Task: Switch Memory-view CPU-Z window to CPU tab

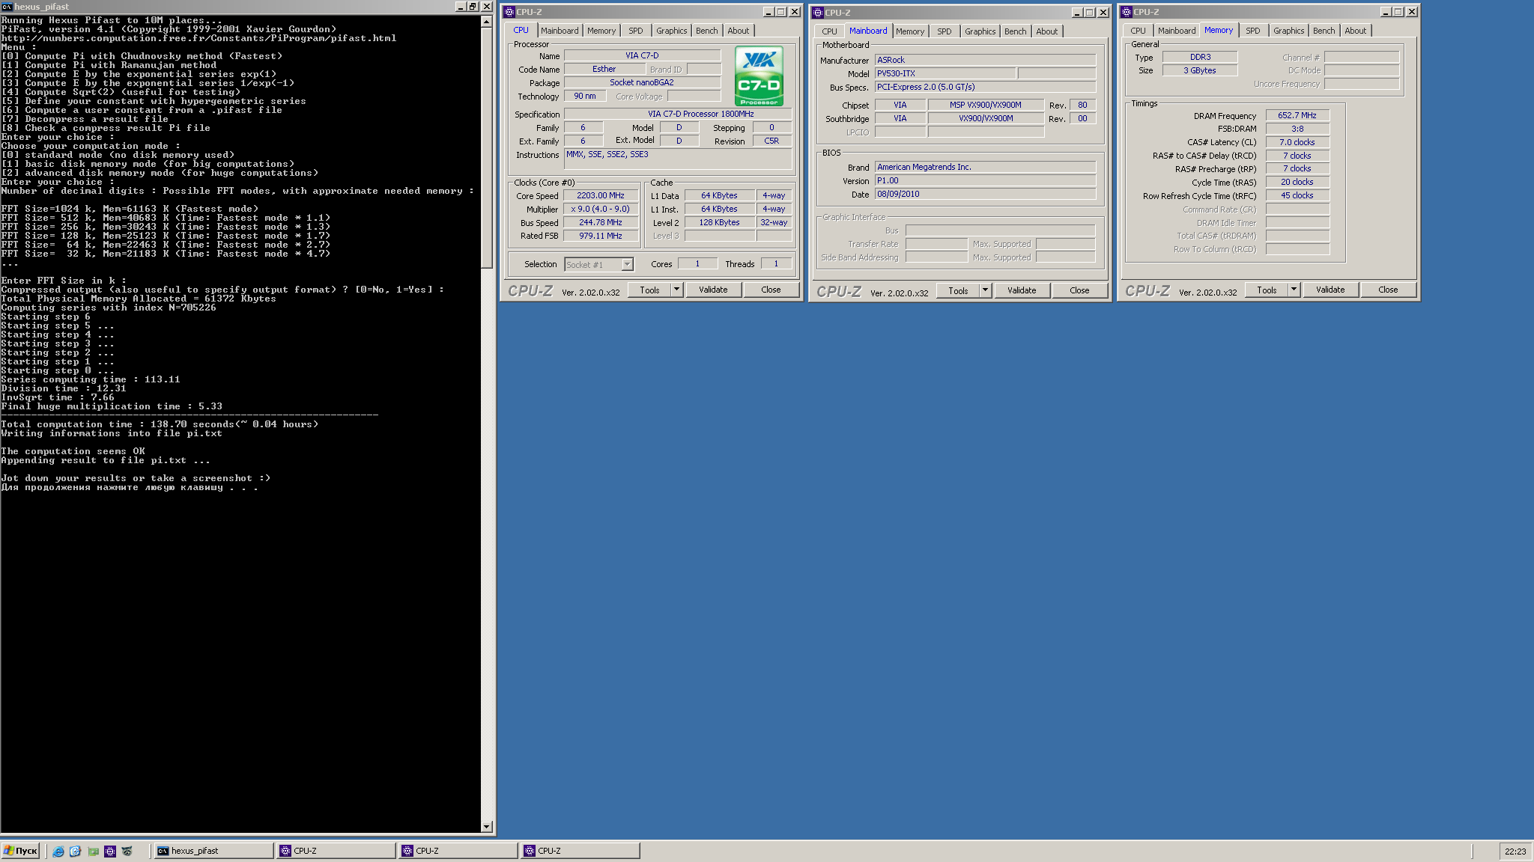Action: coord(1139,31)
